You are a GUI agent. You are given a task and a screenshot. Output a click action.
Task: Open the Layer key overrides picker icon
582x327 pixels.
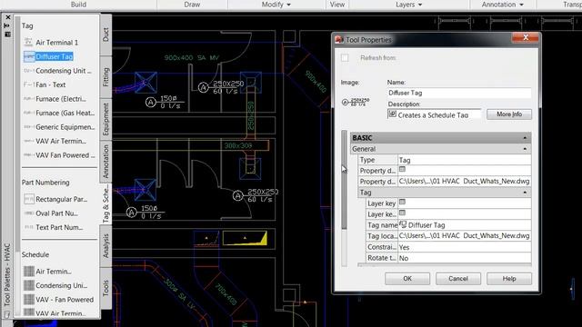point(402,213)
